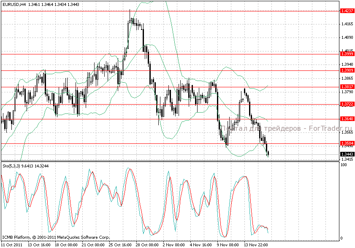Click the 1.3722 red price label

(347, 104)
